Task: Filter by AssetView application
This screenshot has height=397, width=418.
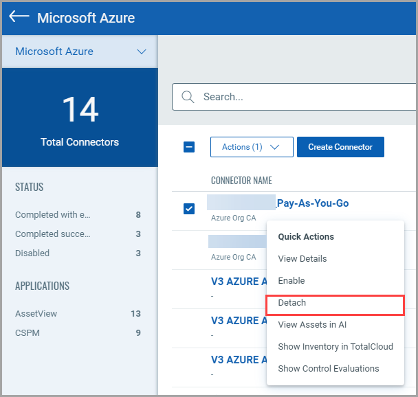Action: pos(36,314)
